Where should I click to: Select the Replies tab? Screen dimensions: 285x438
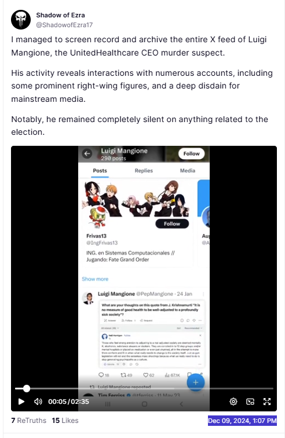point(144,170)
